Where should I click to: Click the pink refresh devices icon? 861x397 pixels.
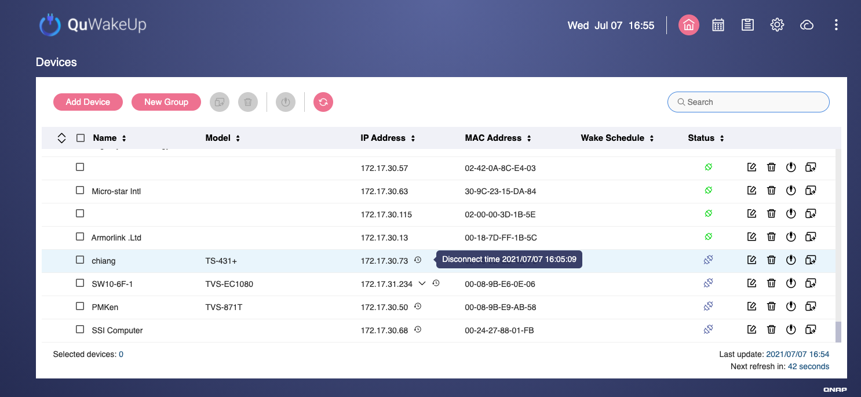click(323, 102)
